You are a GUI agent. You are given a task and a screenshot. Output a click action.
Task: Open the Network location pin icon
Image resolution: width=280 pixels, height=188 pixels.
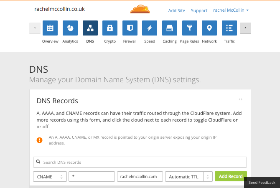point(209,28)
